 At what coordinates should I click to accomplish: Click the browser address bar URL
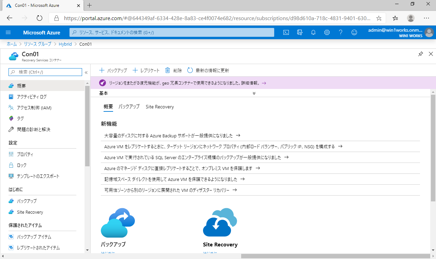(x=217, y=18)
